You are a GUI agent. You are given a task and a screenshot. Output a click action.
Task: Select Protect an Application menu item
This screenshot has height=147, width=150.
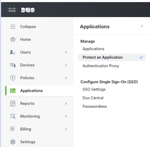[112, 57]
